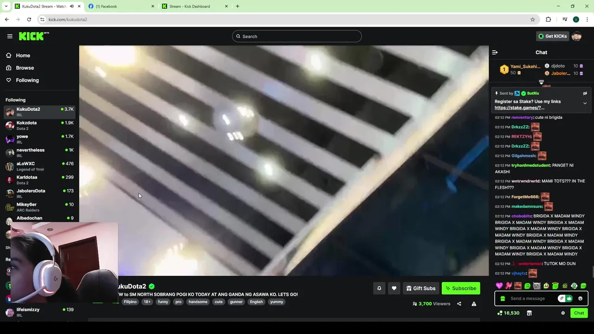Click the webcam overlay thumbnail
Screen dimensions: 594x334
coord(64,263)
